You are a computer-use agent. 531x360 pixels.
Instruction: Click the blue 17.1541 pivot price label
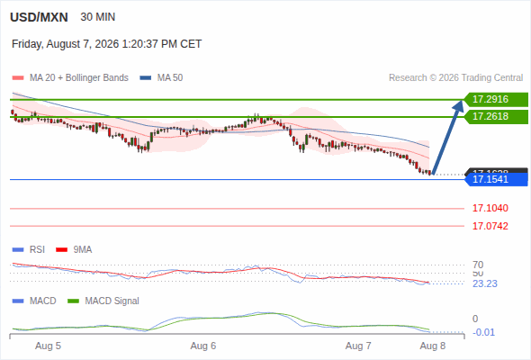496,179
